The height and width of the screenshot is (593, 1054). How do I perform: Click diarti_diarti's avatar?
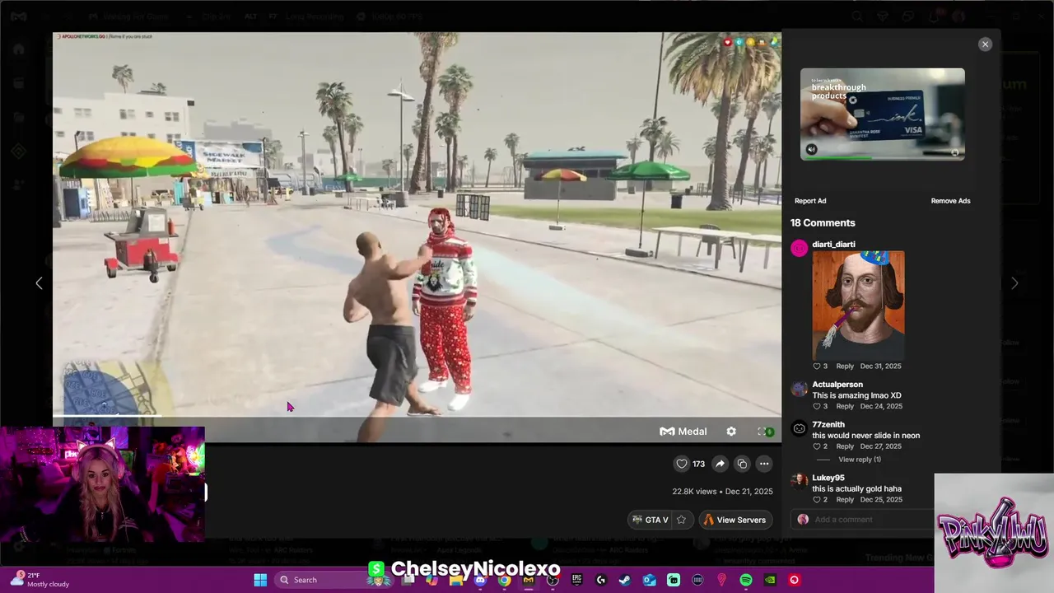799,249
